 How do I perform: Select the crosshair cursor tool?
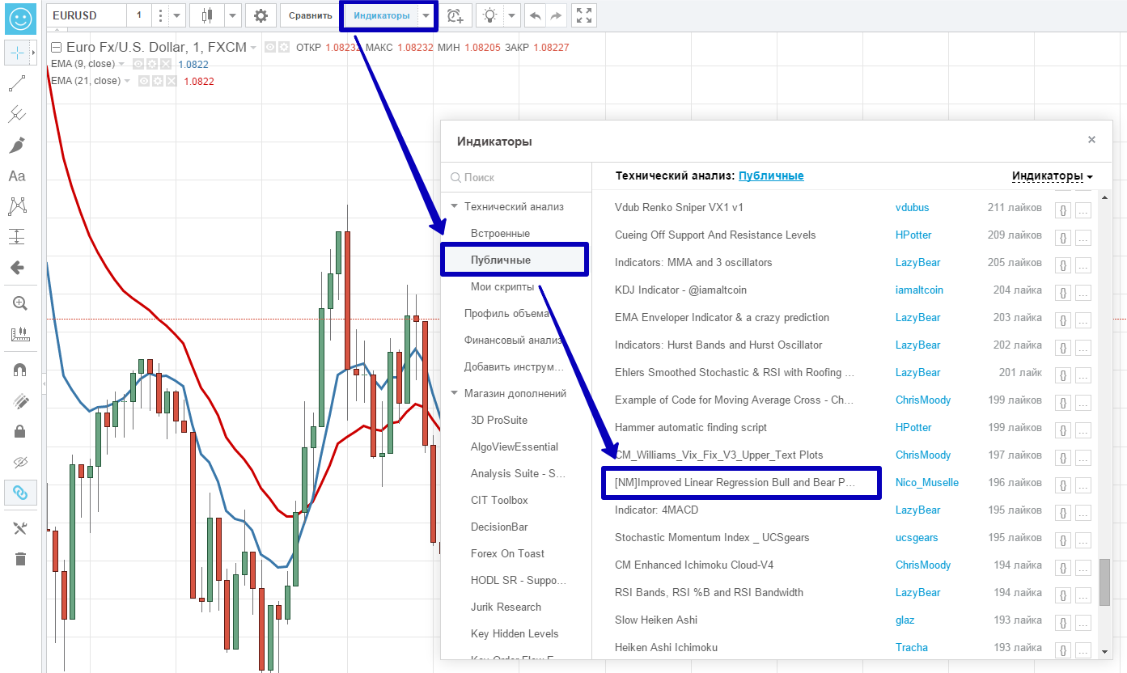pyautogui.click(x=17, y=53)
